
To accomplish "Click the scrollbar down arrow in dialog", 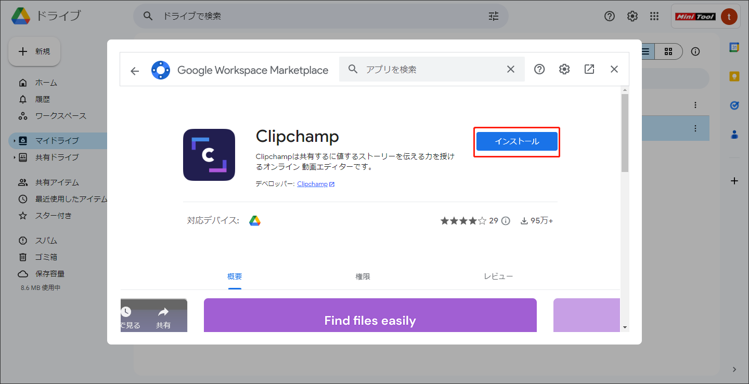I will click(625, 327).
